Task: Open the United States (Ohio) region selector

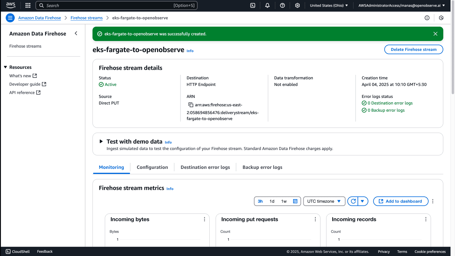Action: (329, 5)
